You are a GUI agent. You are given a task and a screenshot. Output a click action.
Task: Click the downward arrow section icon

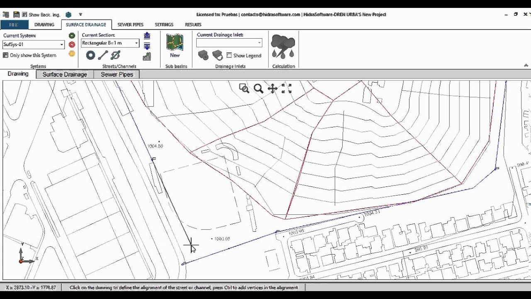point(147,46)
